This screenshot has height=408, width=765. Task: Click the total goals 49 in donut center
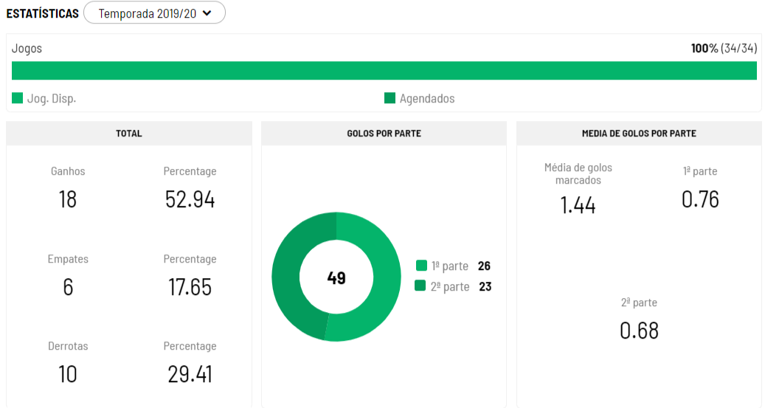pos(336,277)
